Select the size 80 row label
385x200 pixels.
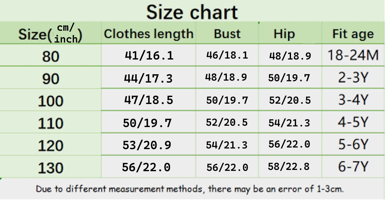pos(51,56)
